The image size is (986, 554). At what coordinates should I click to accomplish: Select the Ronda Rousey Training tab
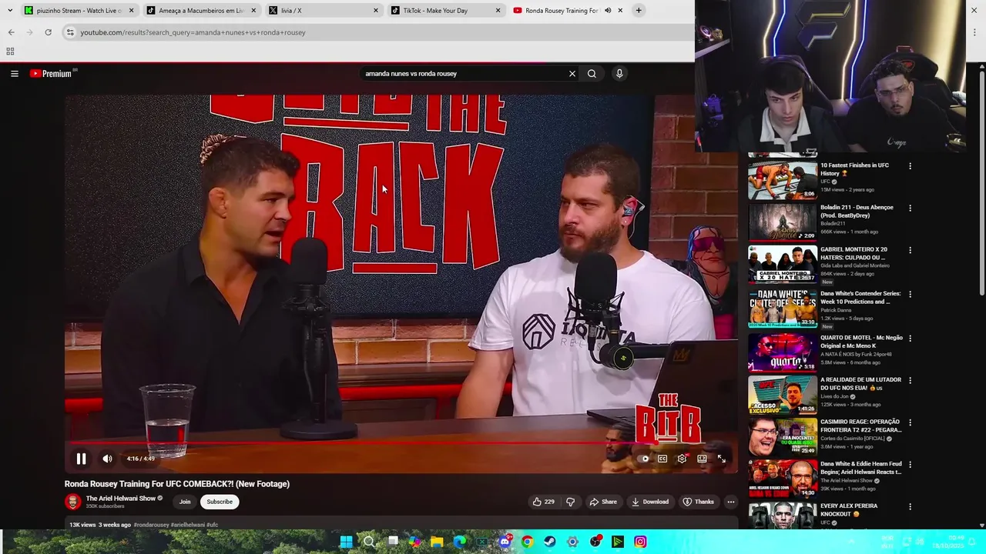(562, 11)
